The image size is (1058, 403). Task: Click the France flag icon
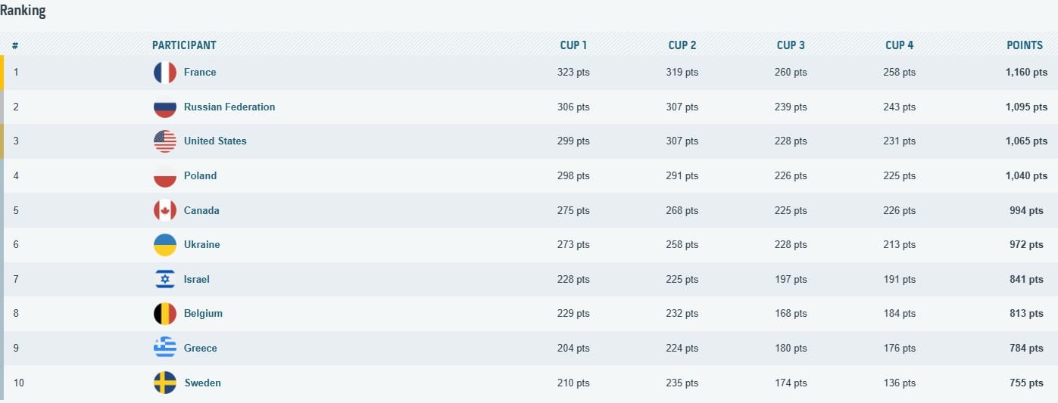(x=165, y=73)
